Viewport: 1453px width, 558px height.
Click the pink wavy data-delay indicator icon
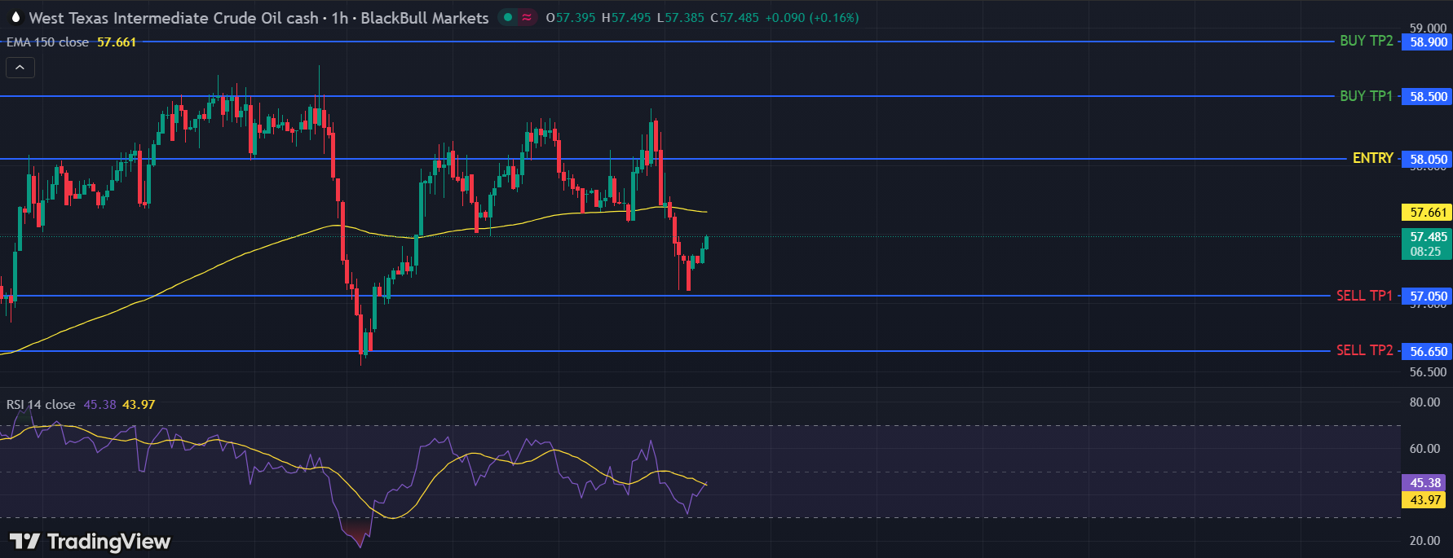click(527, 17)
